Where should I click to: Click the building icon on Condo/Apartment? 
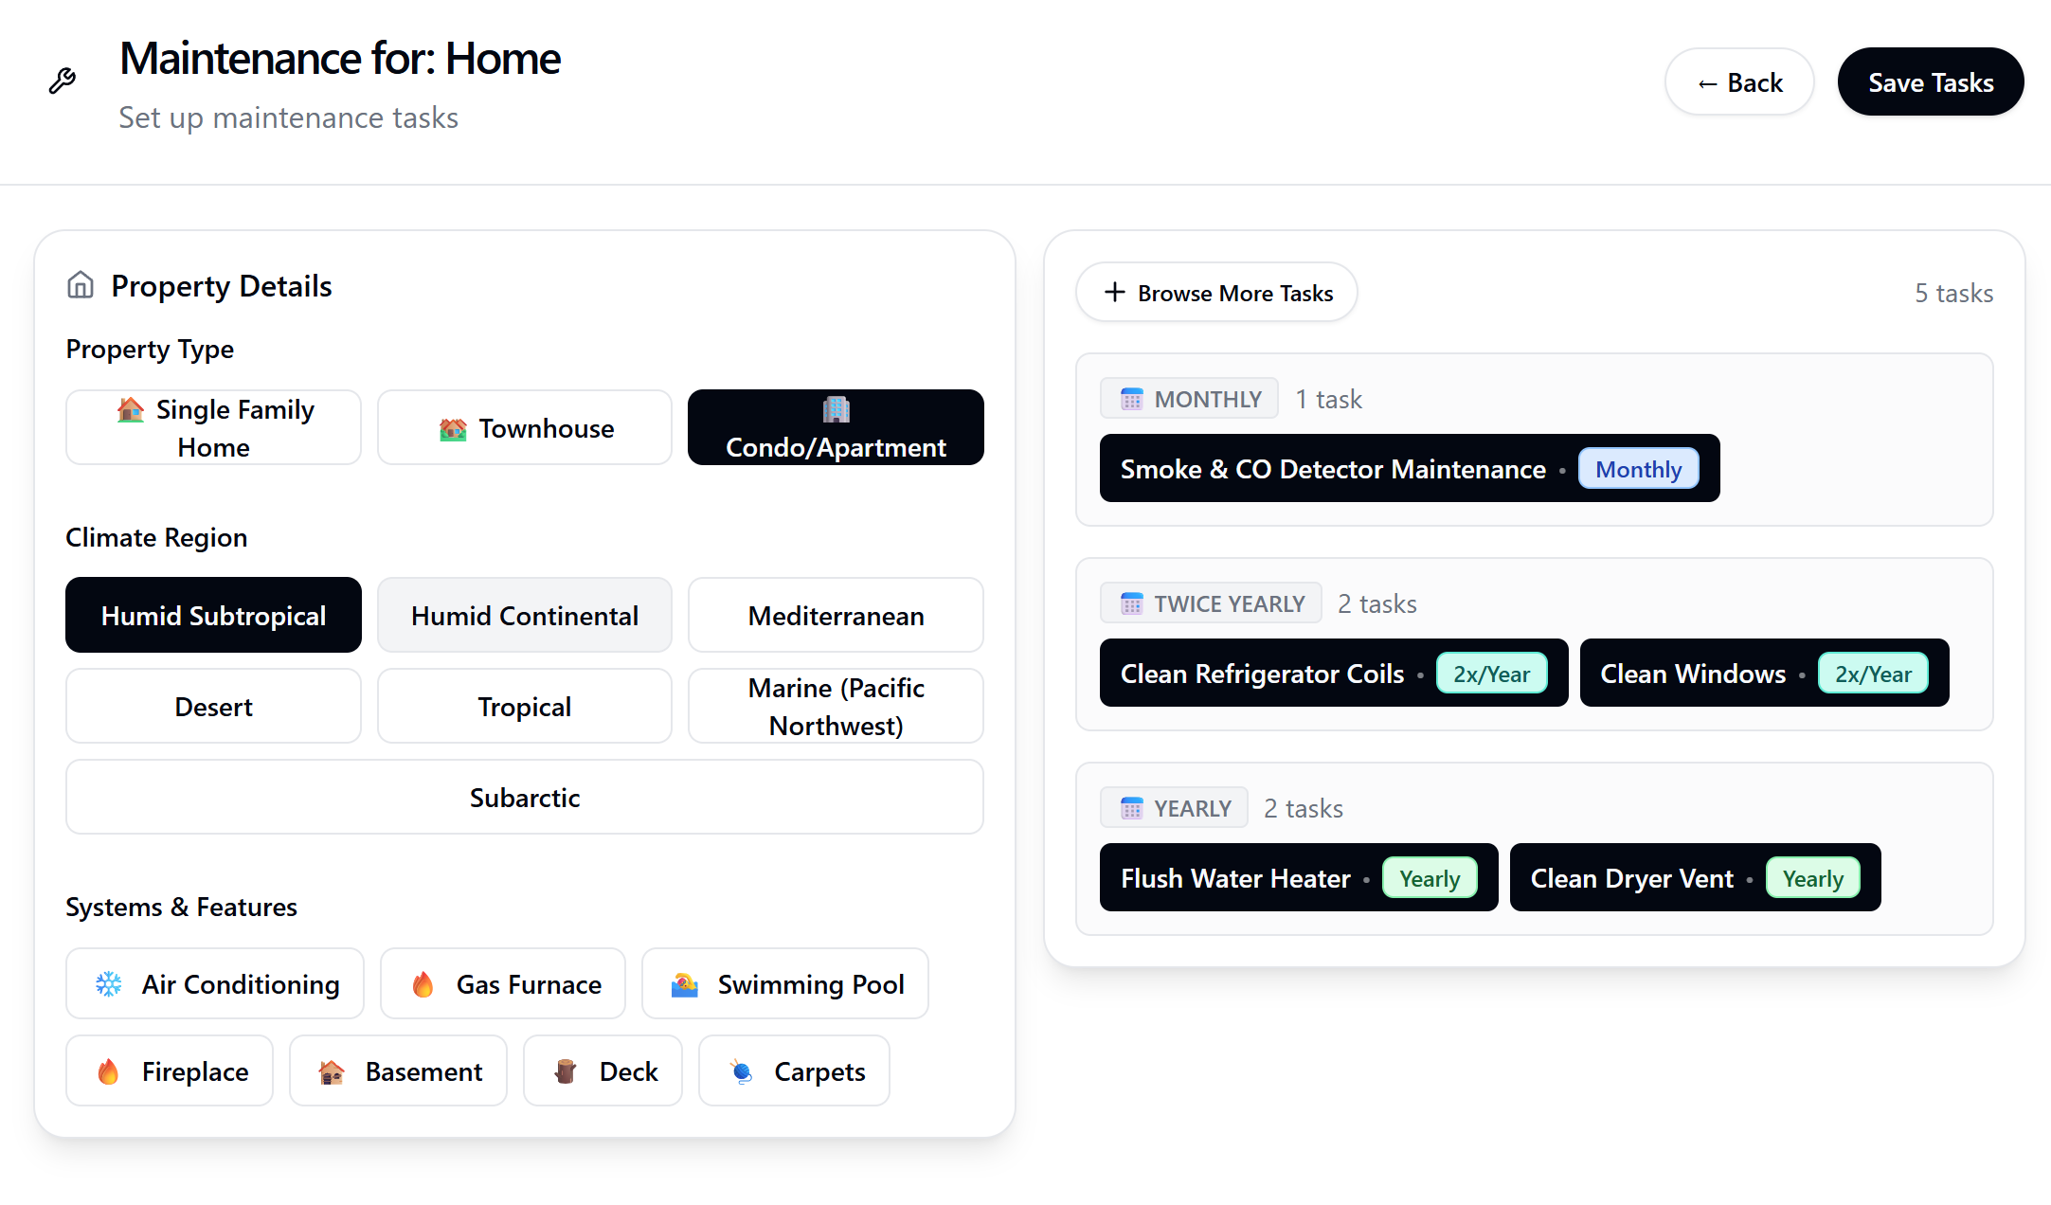pyautogui.click(x=835, y=407)
